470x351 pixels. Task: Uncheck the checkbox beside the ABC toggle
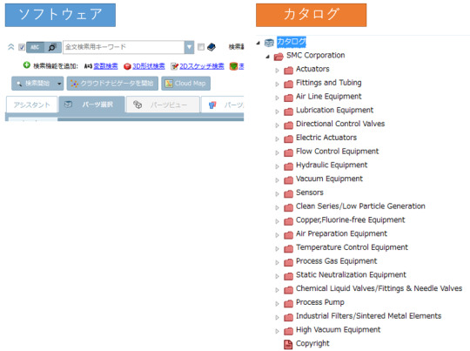22,47
